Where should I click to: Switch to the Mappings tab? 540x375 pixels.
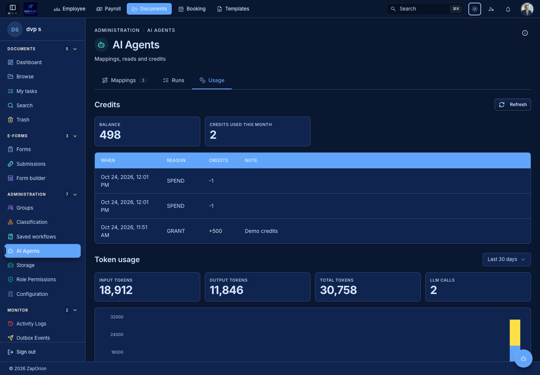point(124,80)
